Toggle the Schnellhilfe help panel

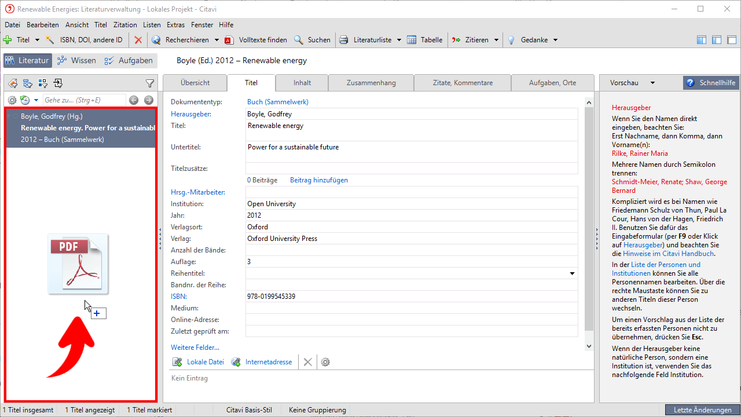(711, 83)
